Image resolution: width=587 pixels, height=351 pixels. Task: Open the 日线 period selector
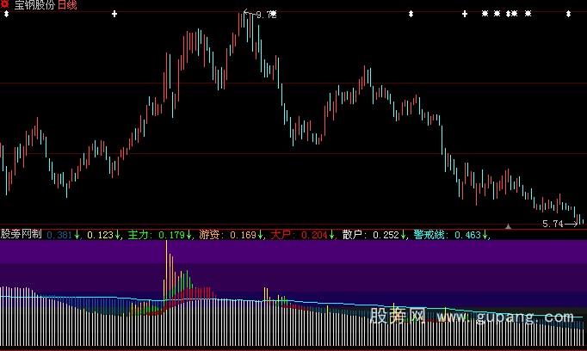68,5
